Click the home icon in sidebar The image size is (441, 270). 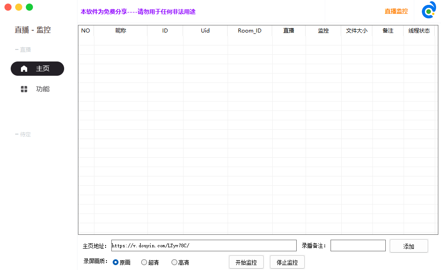(x=24, y=69)
